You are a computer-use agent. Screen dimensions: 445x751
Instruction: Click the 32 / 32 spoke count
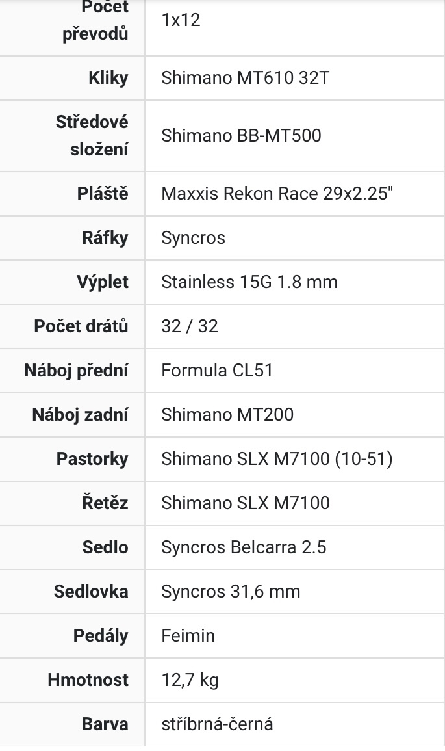pos(190,326)
